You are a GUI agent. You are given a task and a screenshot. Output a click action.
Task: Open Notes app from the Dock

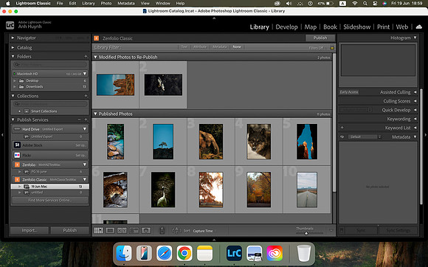pos(204,253)
